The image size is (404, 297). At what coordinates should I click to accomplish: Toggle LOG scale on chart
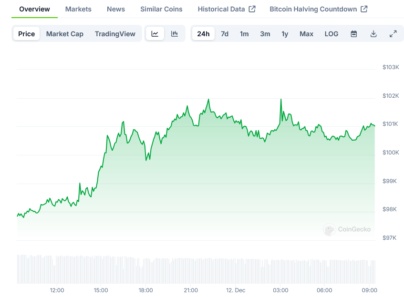tap(331, 34)
